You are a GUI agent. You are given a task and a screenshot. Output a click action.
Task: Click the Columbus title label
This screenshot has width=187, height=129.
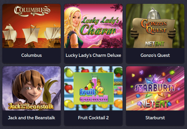click(x=32, y=55)
